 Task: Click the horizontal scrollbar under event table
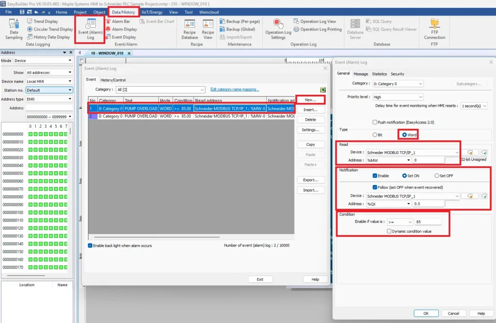(x=156, y=237)
